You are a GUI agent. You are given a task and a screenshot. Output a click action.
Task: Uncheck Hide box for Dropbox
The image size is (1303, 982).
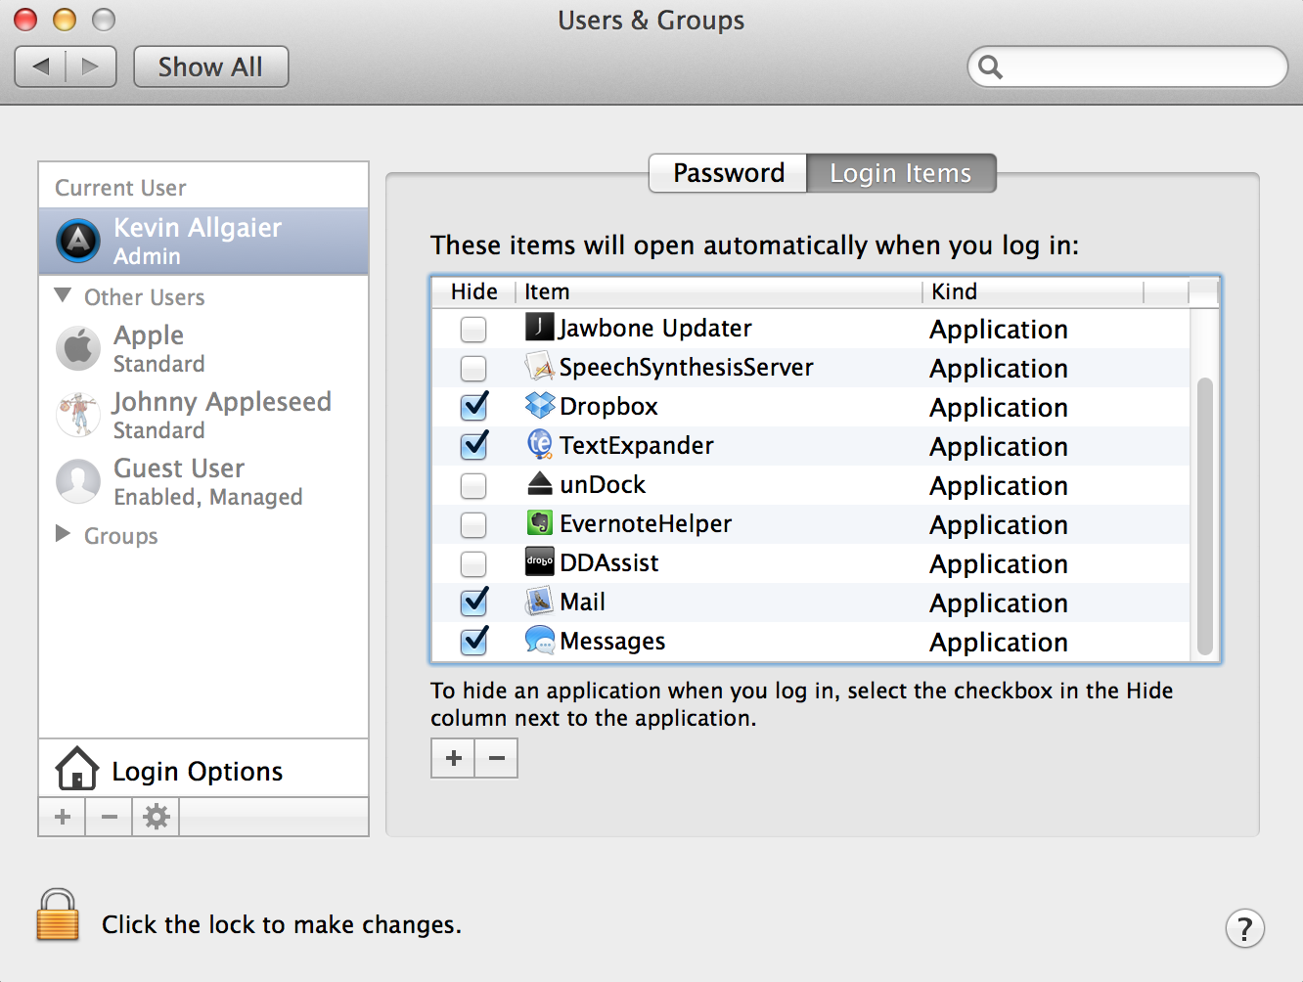coord(474,405)
